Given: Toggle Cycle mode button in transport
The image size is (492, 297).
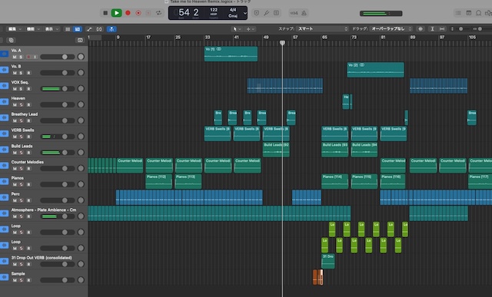Looking at the screenshot, I should [159, 13].
